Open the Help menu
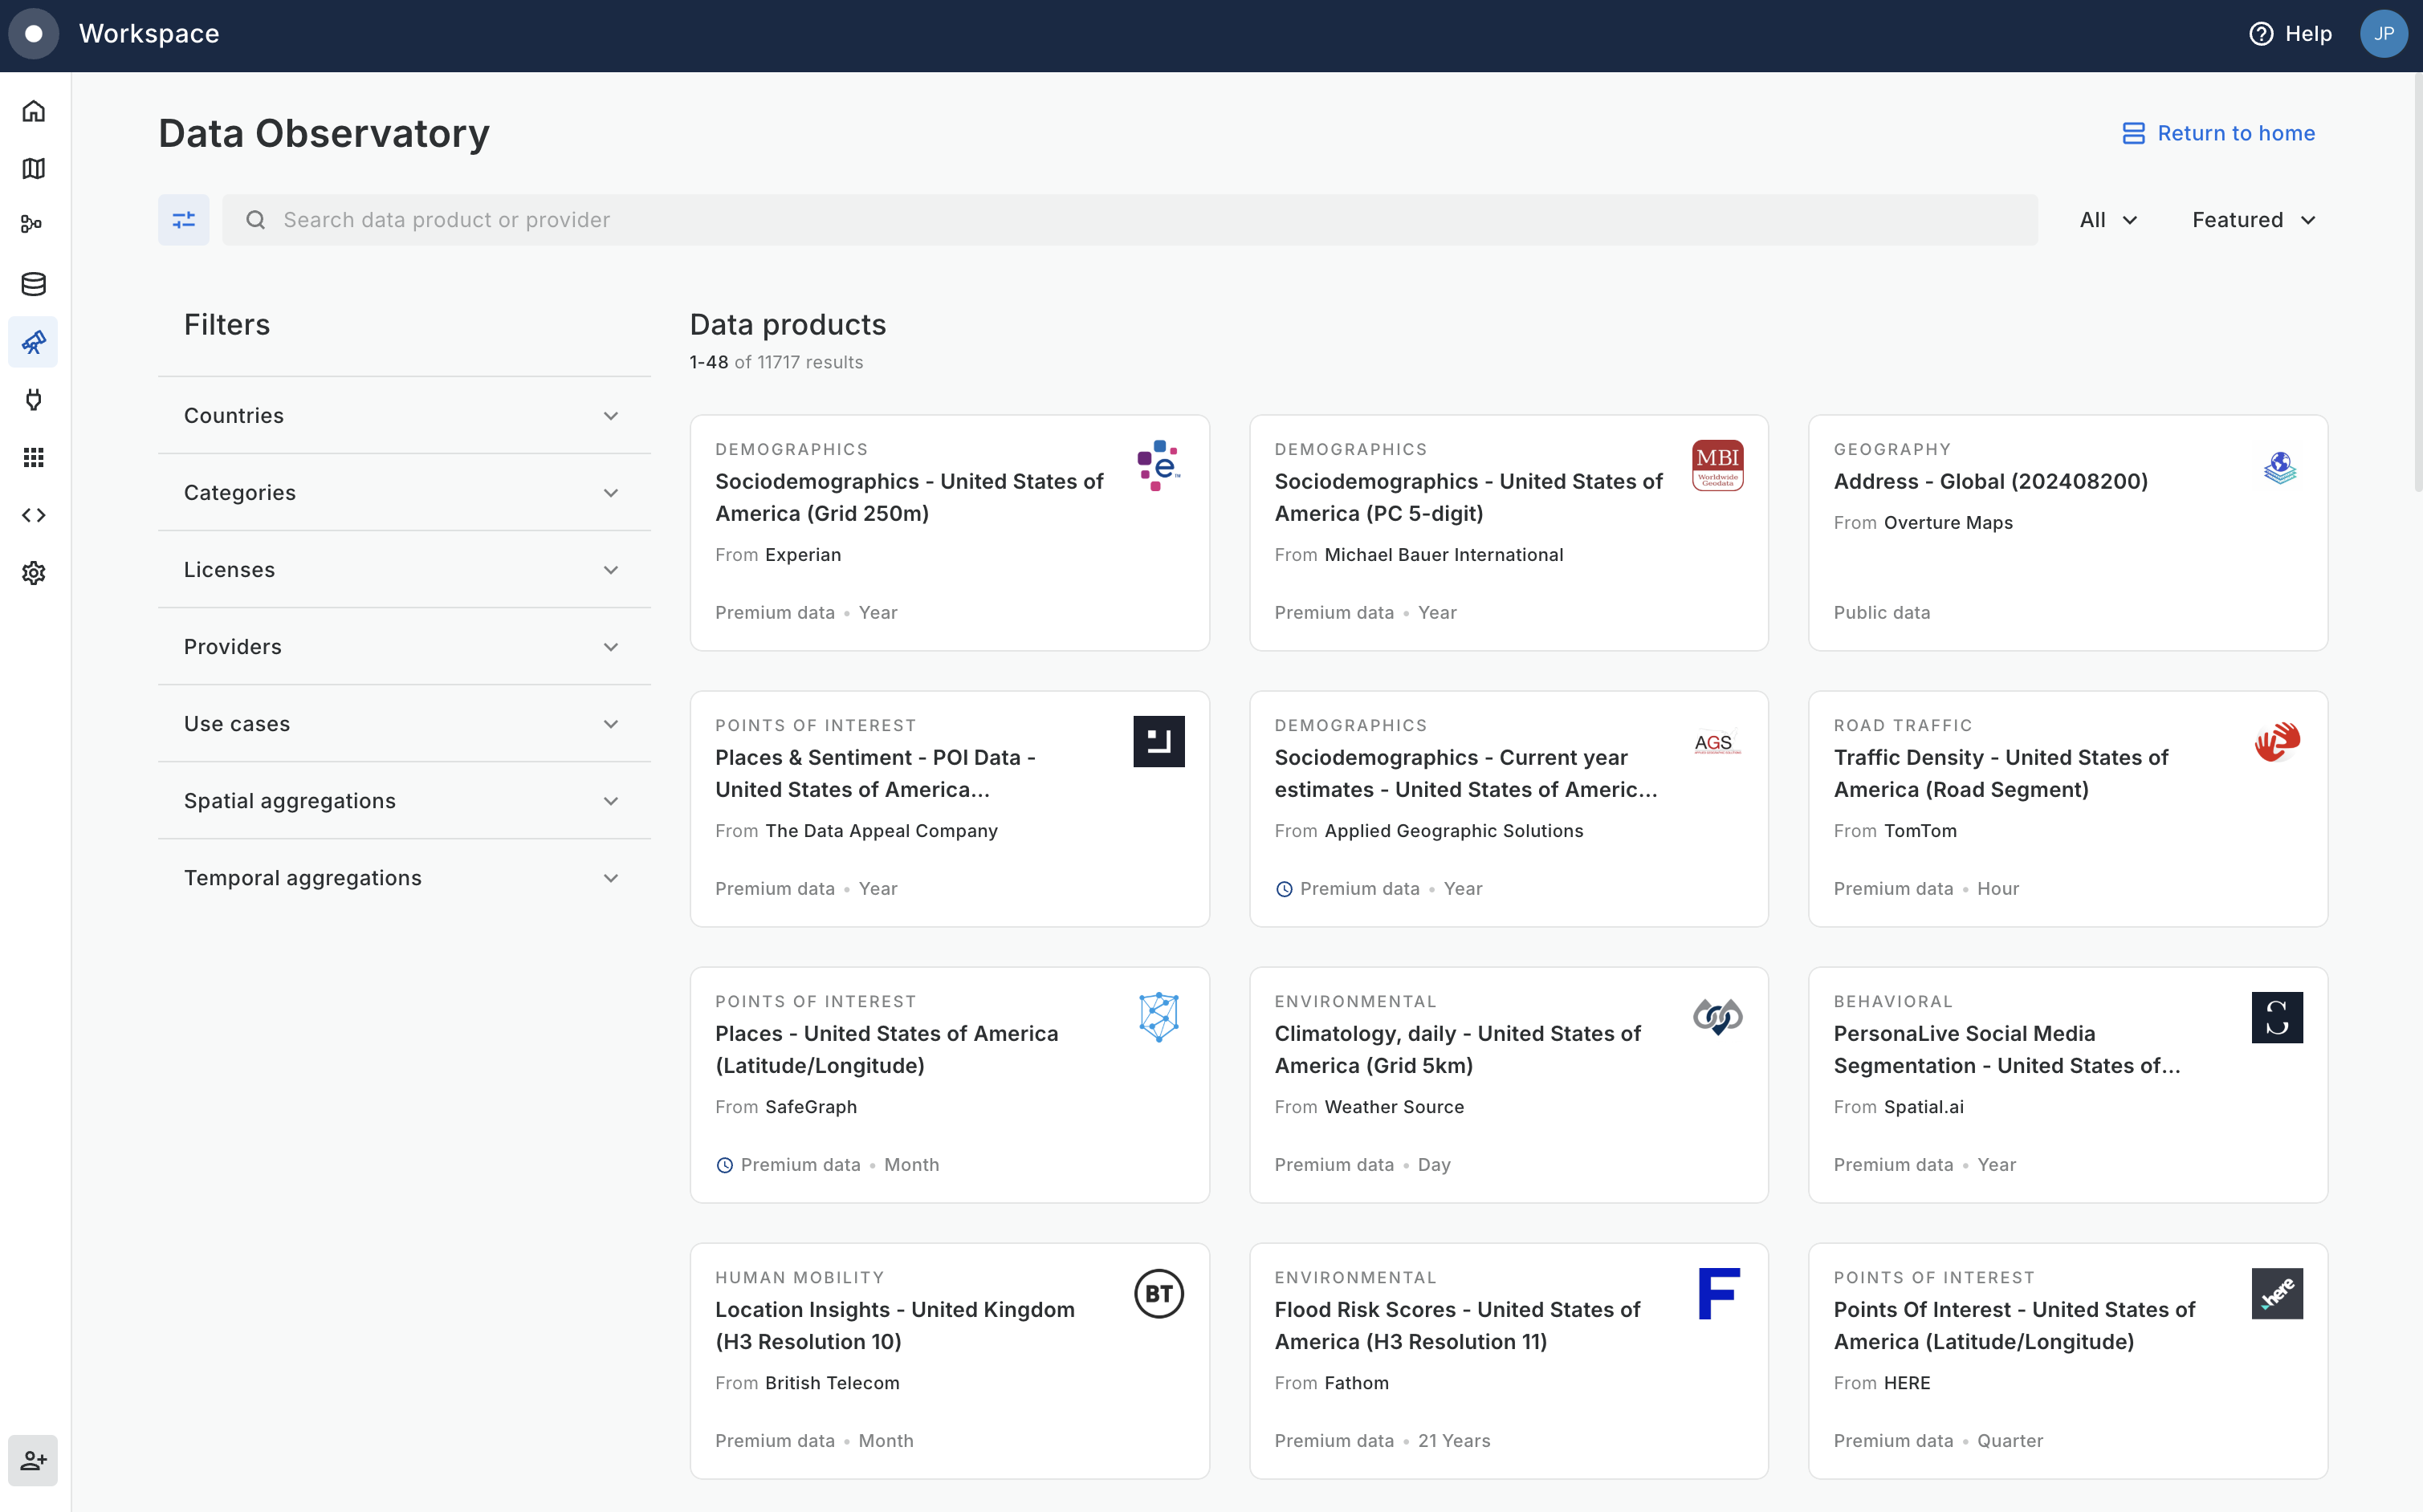This screenshot has height=1512, width=2423. click(x=2290, y=34)
